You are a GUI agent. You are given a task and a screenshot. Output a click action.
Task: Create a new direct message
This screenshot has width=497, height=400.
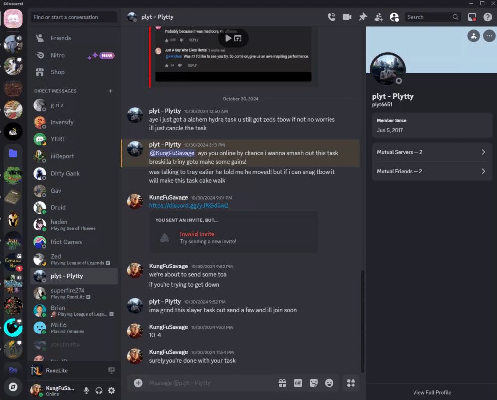pos(111,91)
